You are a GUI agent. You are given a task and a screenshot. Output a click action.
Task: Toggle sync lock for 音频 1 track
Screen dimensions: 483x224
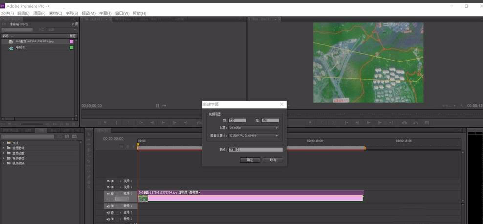click(112, 206)
